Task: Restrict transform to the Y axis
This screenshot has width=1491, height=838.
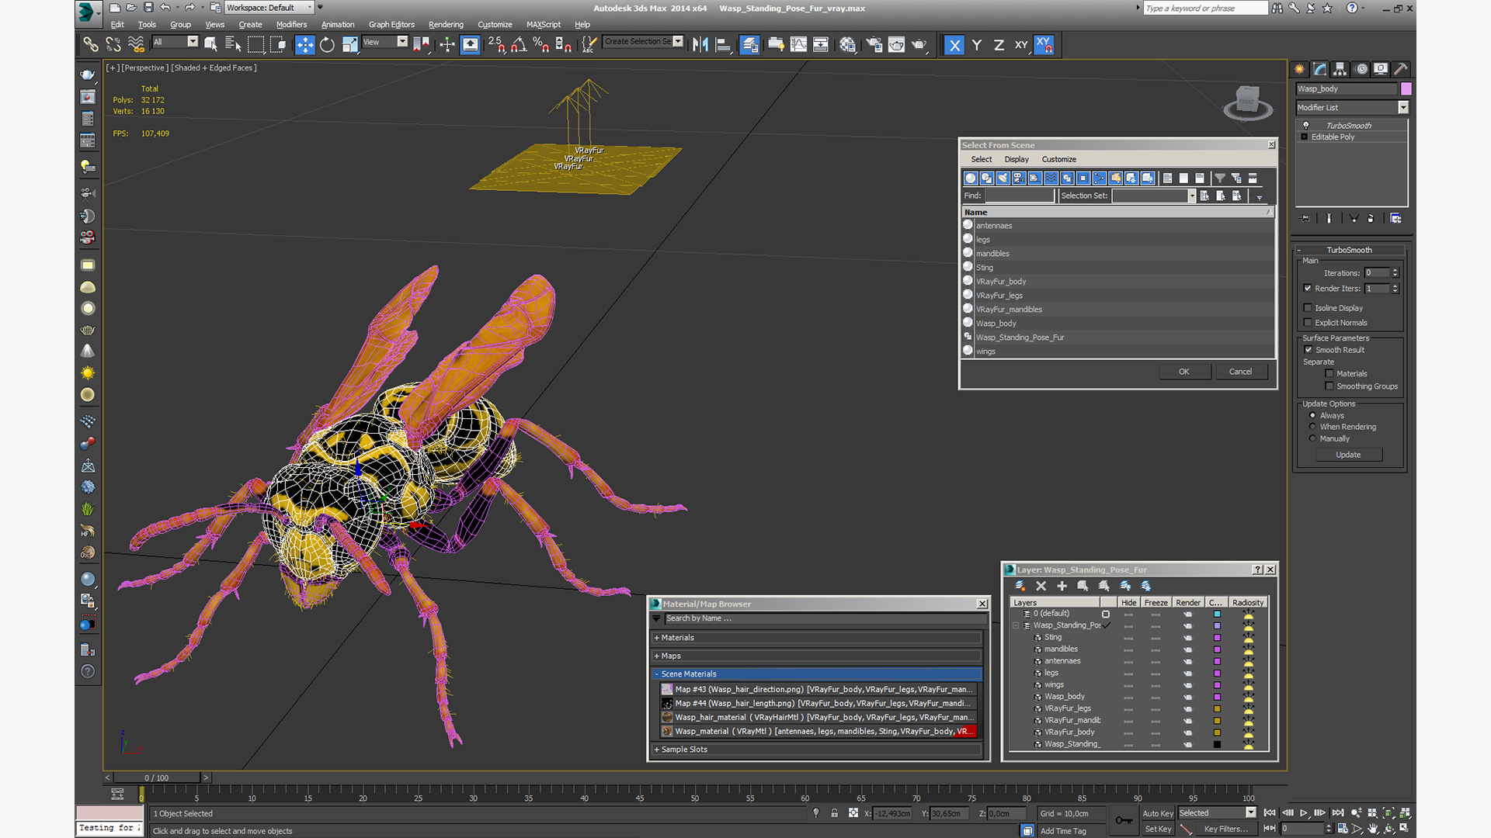Action: [977, 45]
